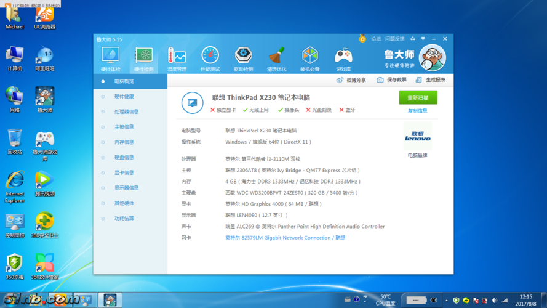Select 电脑概览 in sidebar
547x308 pixels.
pyautogui.click(x=130, y=81)
